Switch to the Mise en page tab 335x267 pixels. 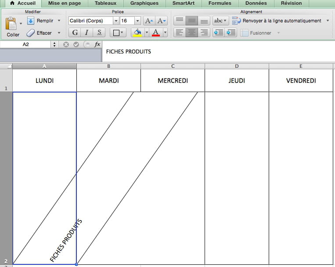(x=65, y=3)
